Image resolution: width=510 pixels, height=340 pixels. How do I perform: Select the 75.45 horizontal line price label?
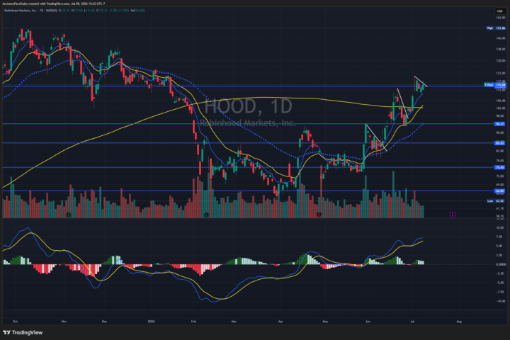[499, 168]
